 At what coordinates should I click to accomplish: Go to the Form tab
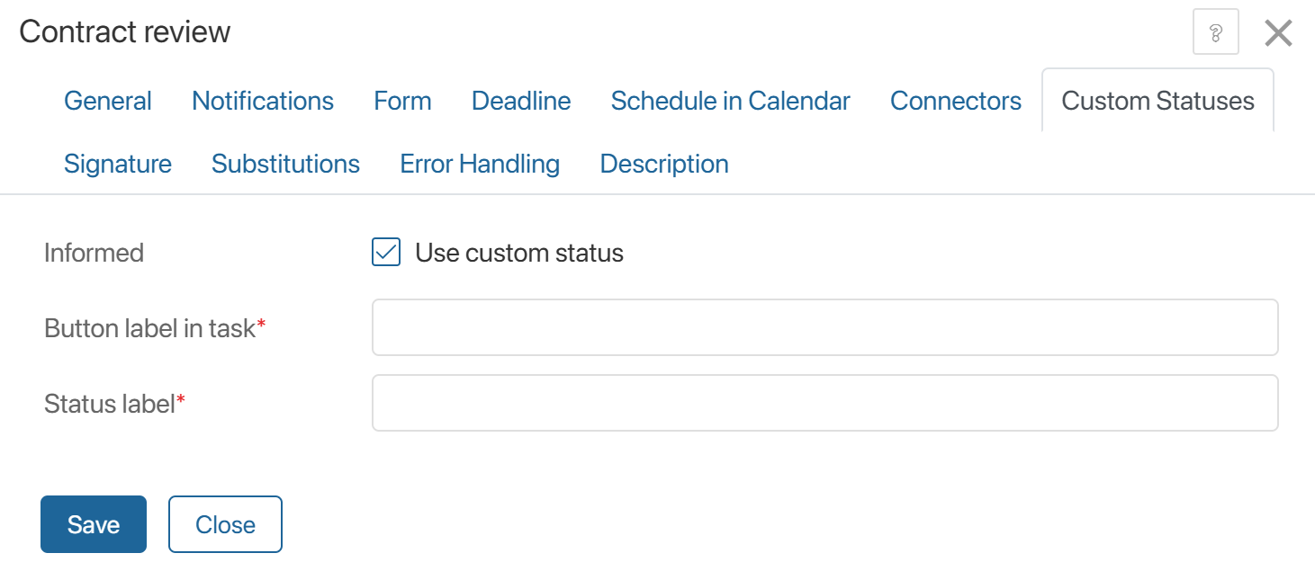tap(402, 101)
